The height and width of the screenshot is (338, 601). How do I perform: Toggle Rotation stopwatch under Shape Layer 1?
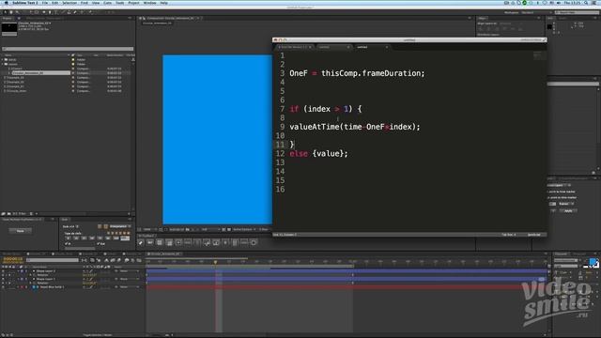coord(34,283)
